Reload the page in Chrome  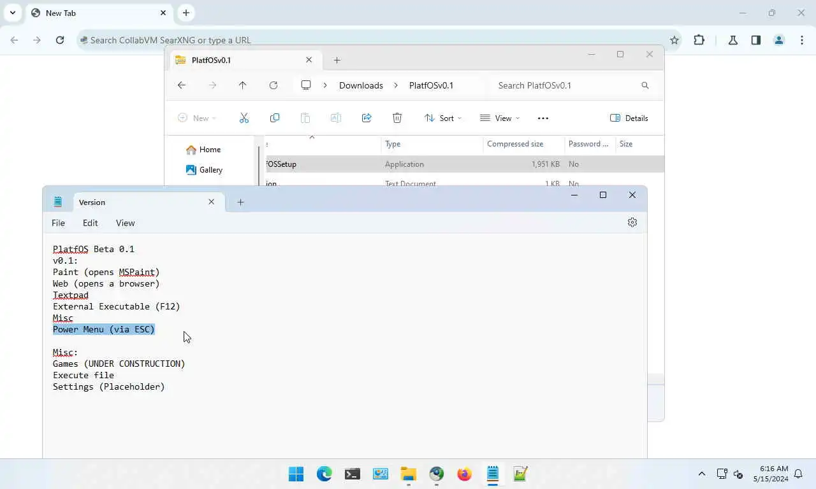60,39
